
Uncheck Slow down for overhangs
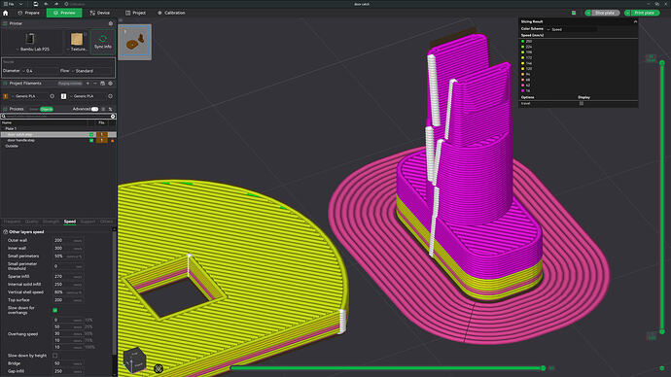pyautogui.click(x=54, y=310)
